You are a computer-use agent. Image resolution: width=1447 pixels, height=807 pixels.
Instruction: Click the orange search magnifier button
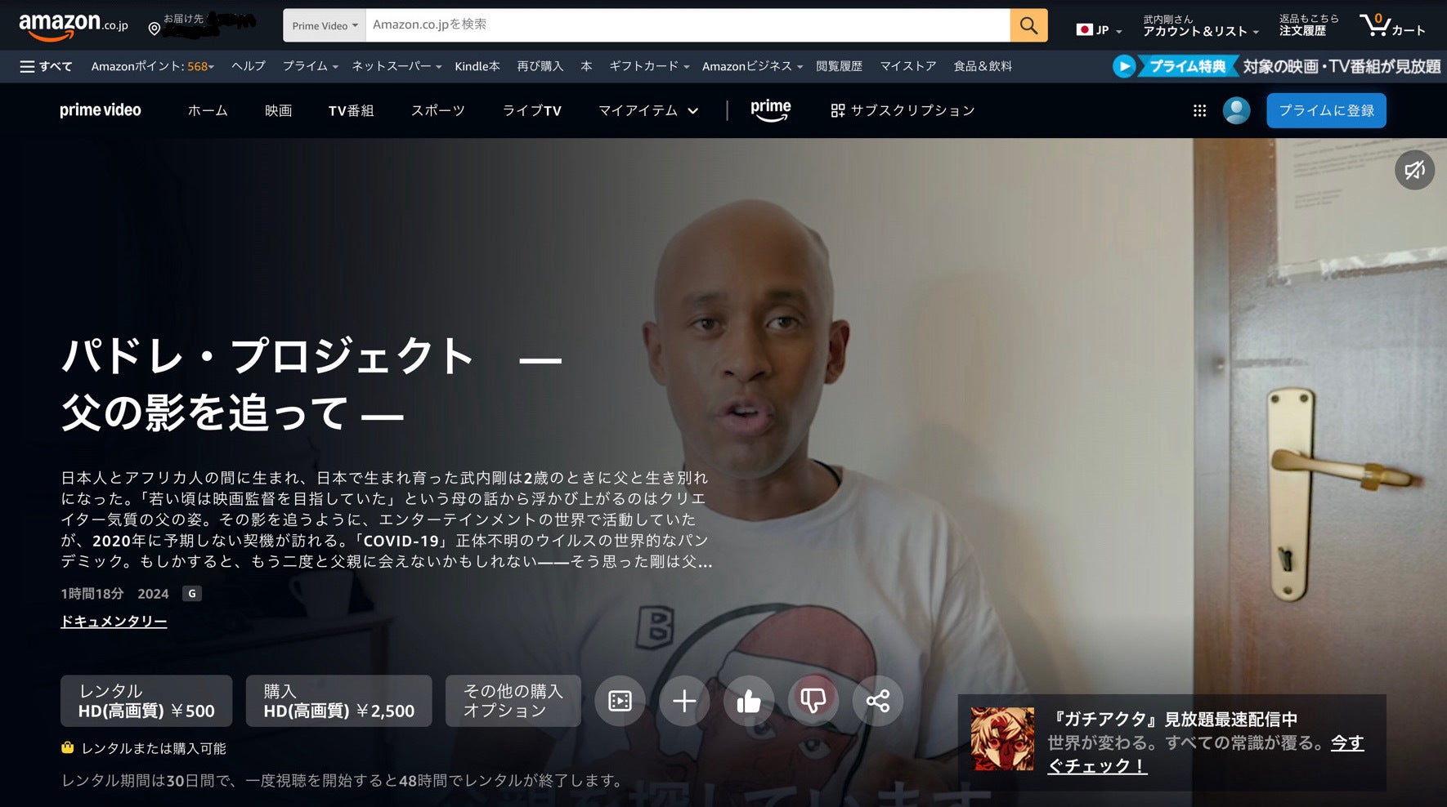(1028, 25)
